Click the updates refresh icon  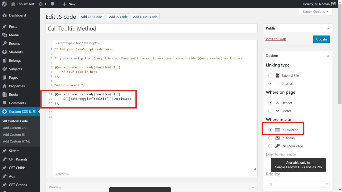(41, 4)
